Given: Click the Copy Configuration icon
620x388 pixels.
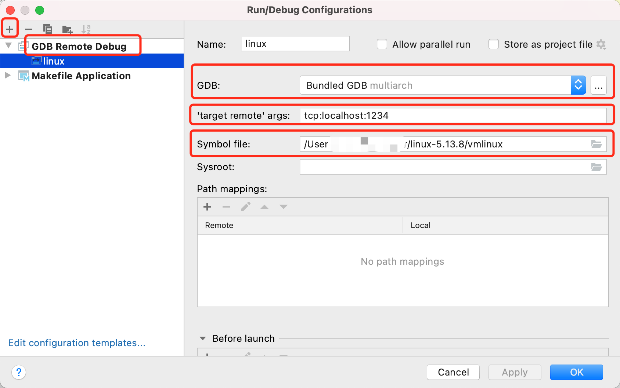Looking at the screenshot, I should click(x=48, y=29).
